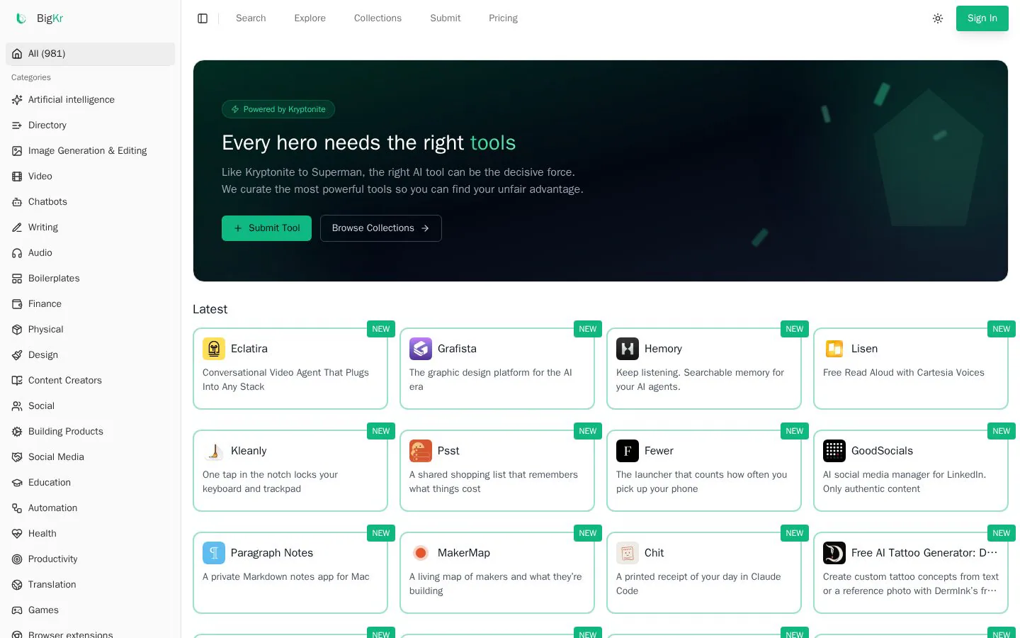Open the Chit app icon
The width and height of the screenshot is (1020, 638).
click(628, 553)
